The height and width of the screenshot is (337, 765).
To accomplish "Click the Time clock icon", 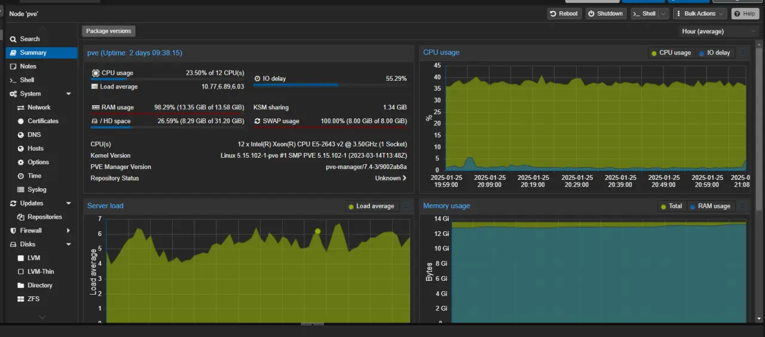I will (21, 176).
